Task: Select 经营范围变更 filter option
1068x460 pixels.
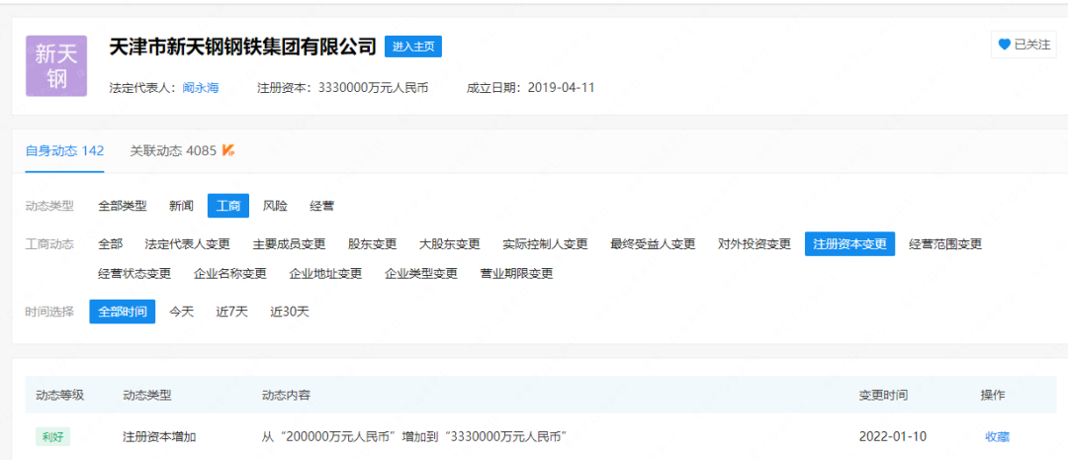Action: tap(945, 244)
